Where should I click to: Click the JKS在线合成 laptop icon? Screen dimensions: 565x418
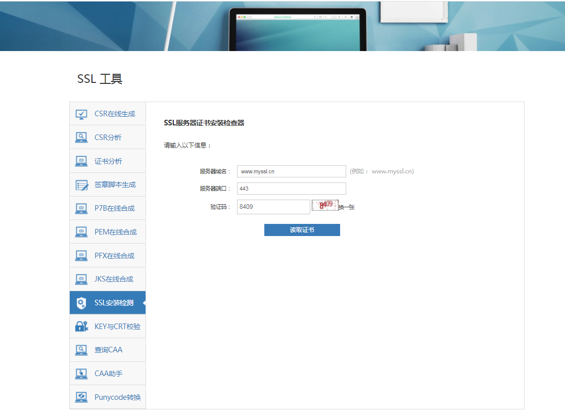(81, 280)
